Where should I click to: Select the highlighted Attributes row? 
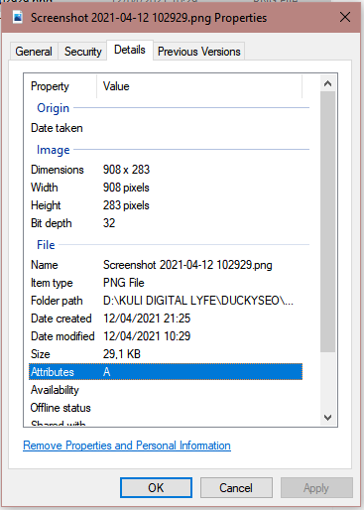point(166,372)
